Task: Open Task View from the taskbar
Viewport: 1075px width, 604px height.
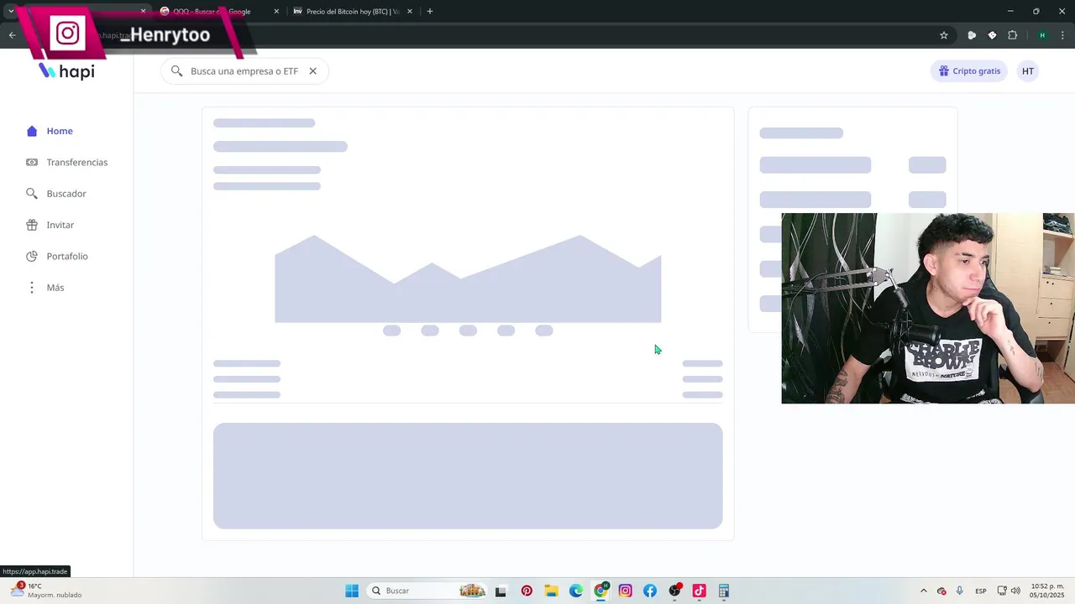Action: tap(501, 591)
